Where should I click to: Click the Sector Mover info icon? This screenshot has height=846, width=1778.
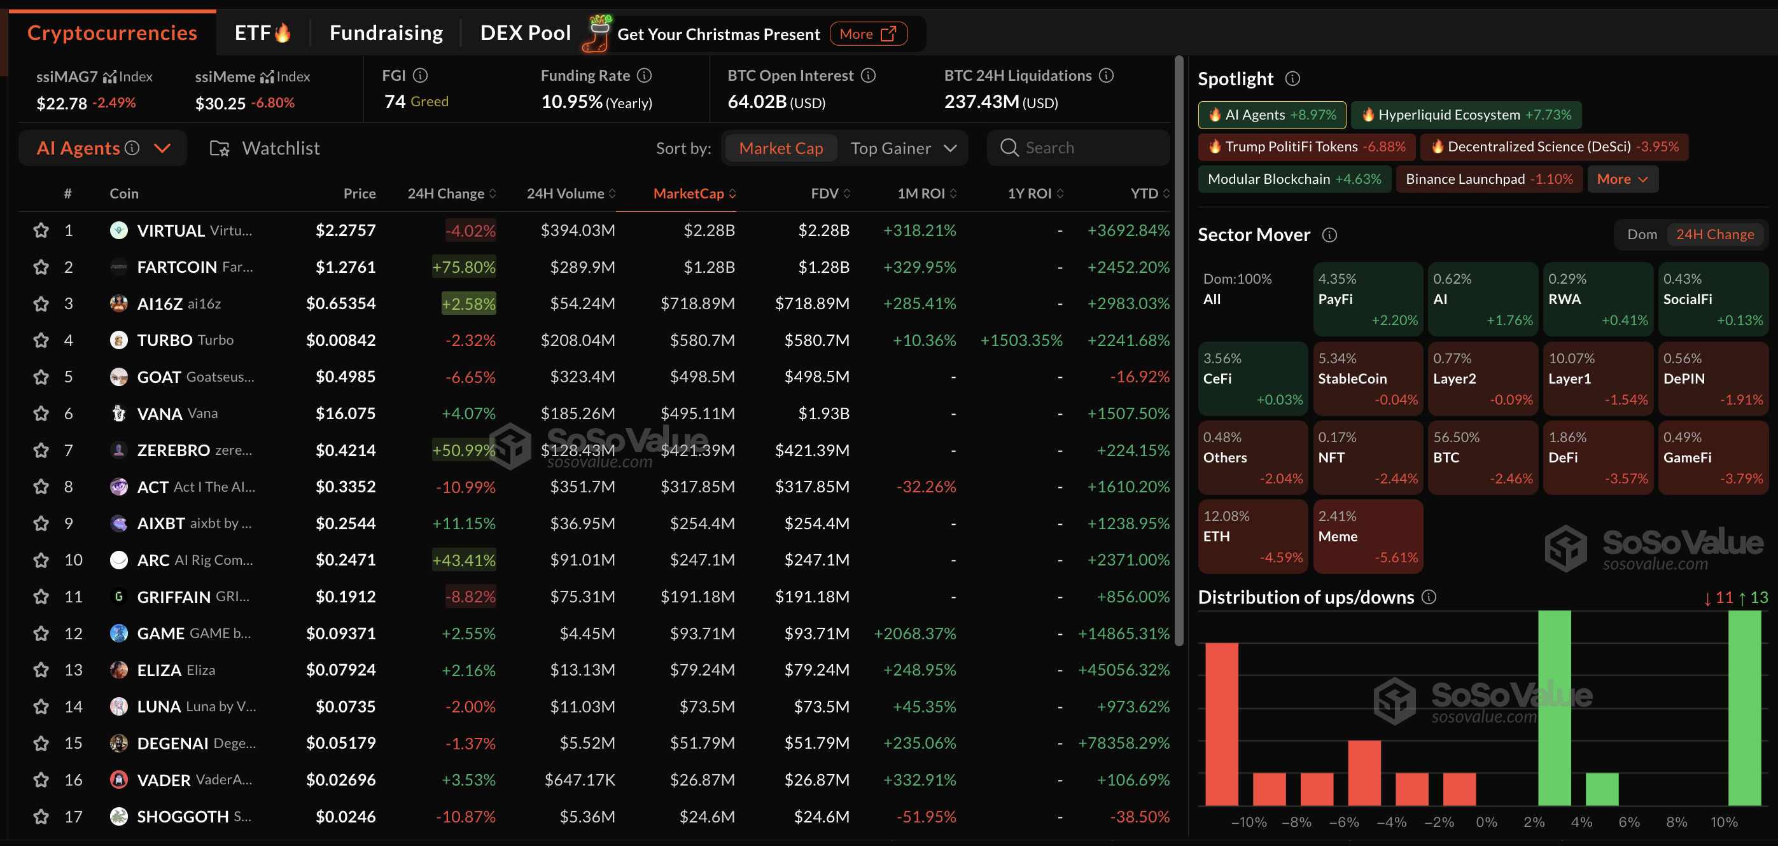(1329, 235)
